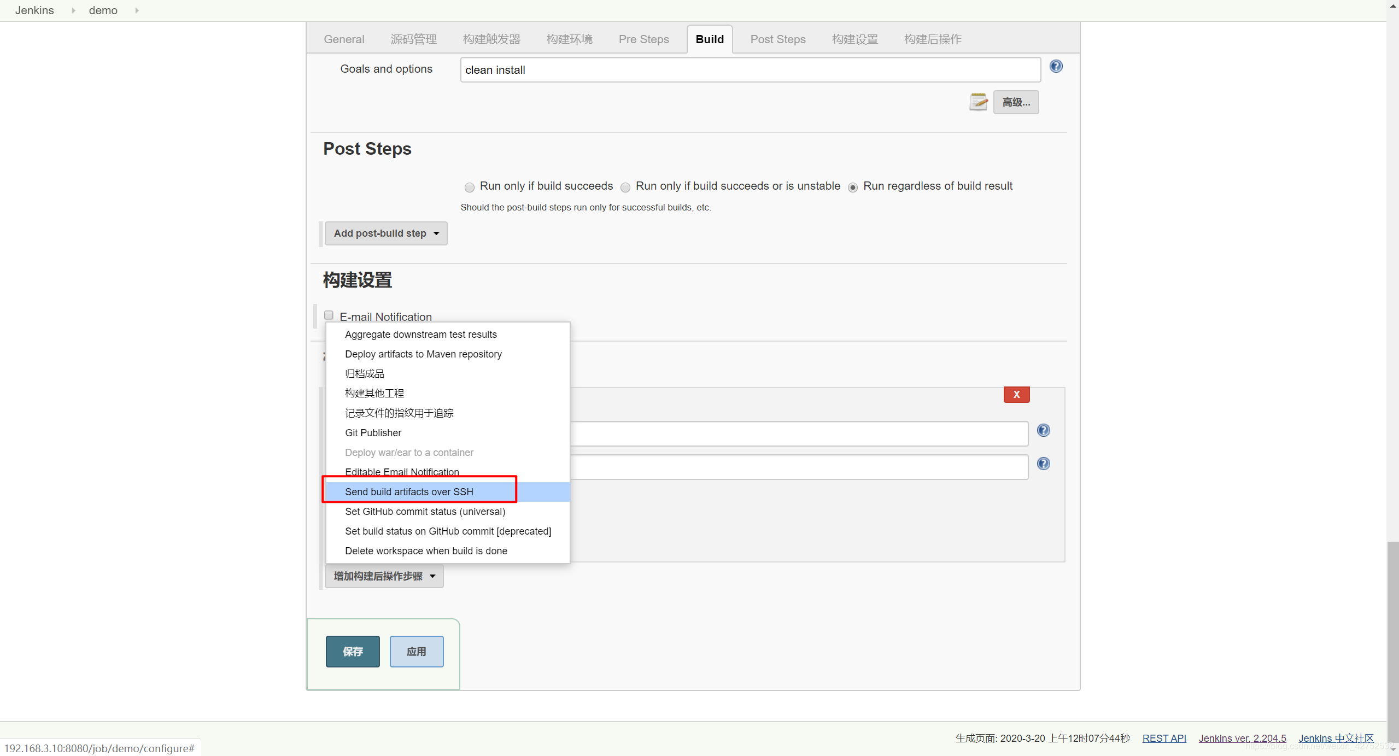The height and width of the screenshot is (756, 1399).
Task: Select Run only if build succeeds
Action: (x=469, y=187)
